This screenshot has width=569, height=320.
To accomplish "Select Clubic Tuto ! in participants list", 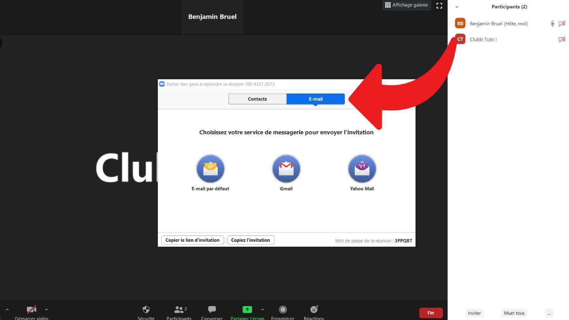I will tap(483, 39).
